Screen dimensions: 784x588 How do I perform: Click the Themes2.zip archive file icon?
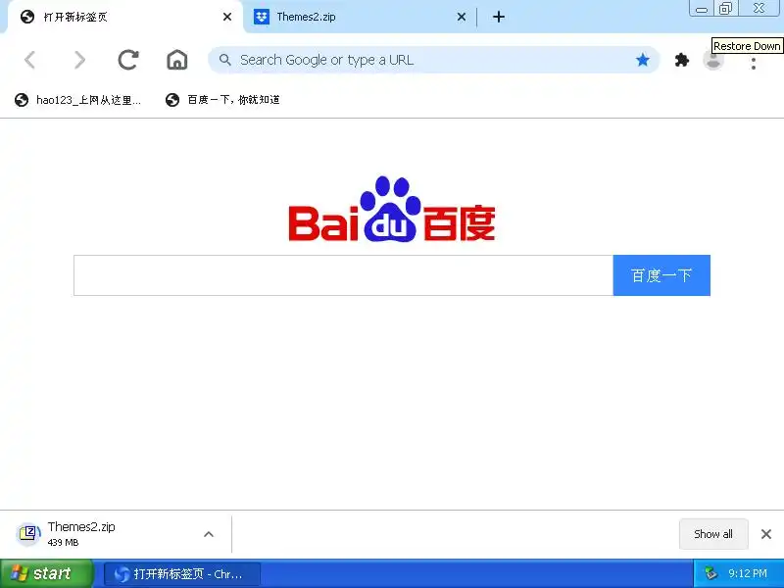29,533
